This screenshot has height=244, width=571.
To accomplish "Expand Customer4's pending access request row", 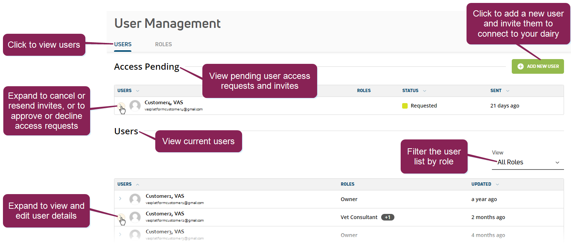I will pos(121,106).
